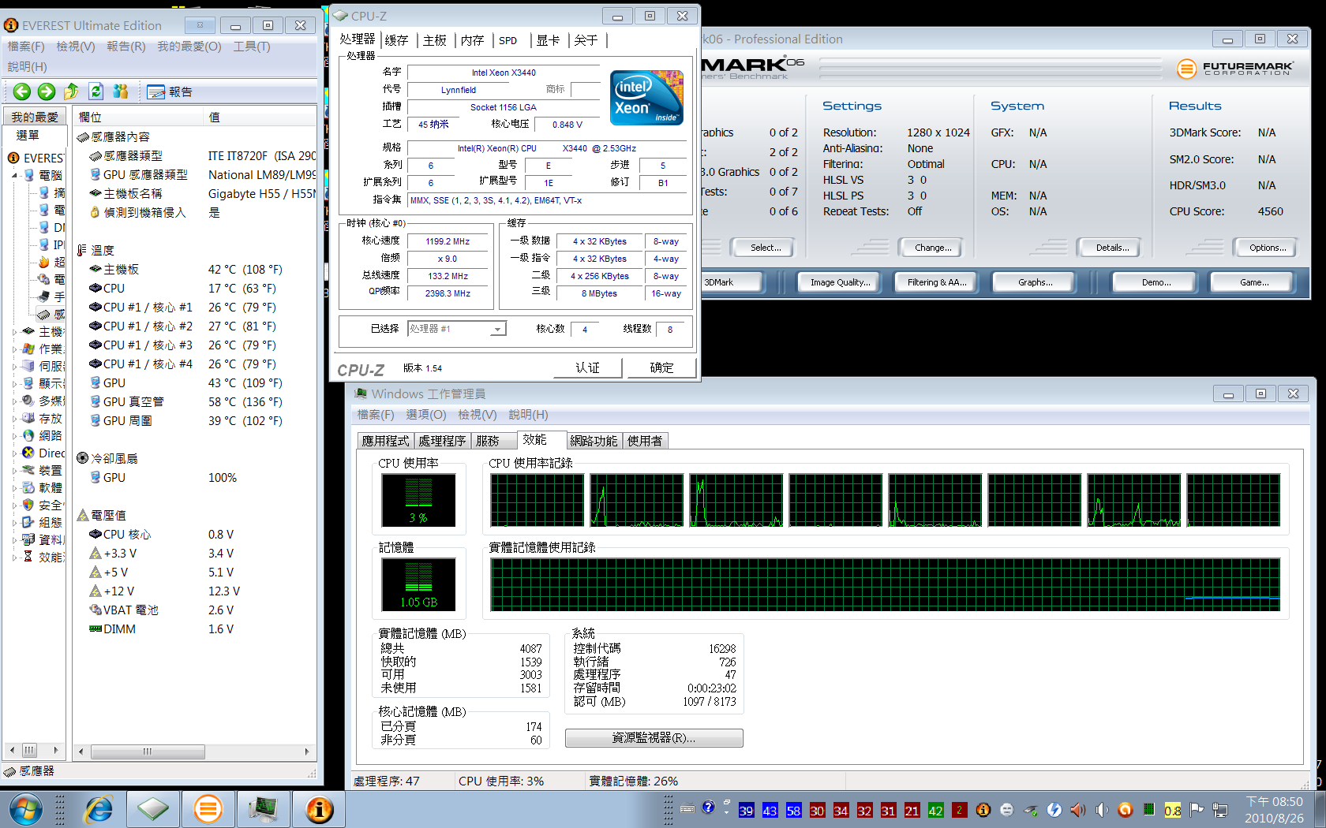This screenshot has height=828, width=1326.
Task: Open 工具(T) menu in EVEREST
Action: (x=252, y=47)
